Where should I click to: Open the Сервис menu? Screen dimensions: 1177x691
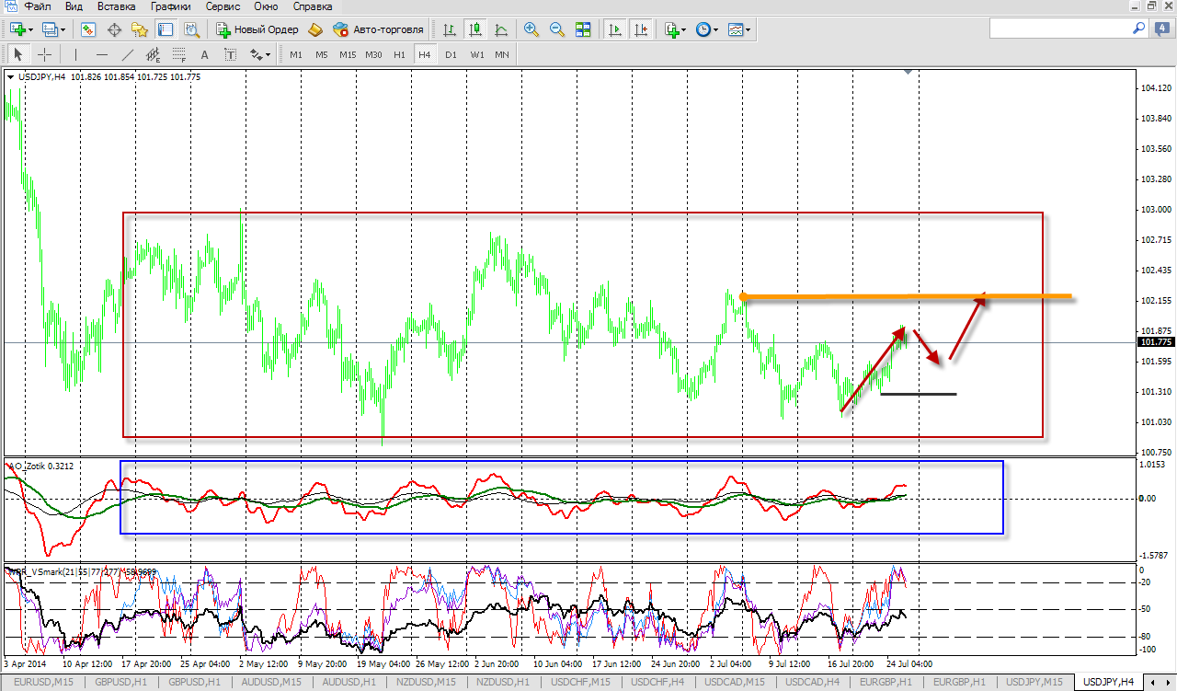[223, 6]
